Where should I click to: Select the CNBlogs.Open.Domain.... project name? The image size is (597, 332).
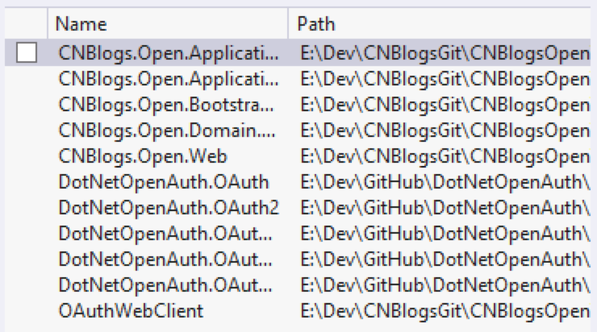pos(167,131)
